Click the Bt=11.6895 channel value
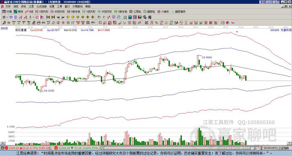292x156 pixels. click(104, 30)
